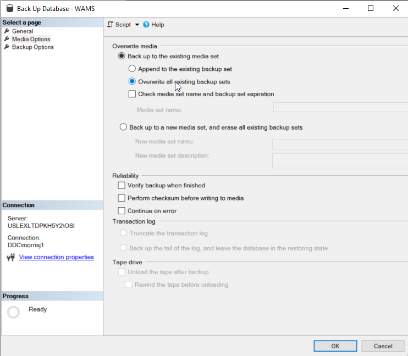Click the connection user DDC\morrisj1

click(26, 245)
